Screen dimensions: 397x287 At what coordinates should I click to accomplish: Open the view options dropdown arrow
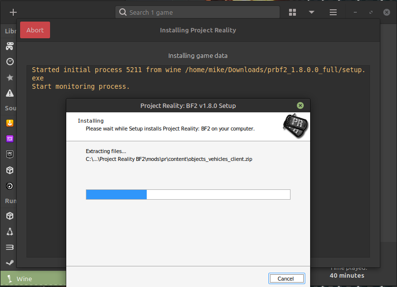[312, 12]
